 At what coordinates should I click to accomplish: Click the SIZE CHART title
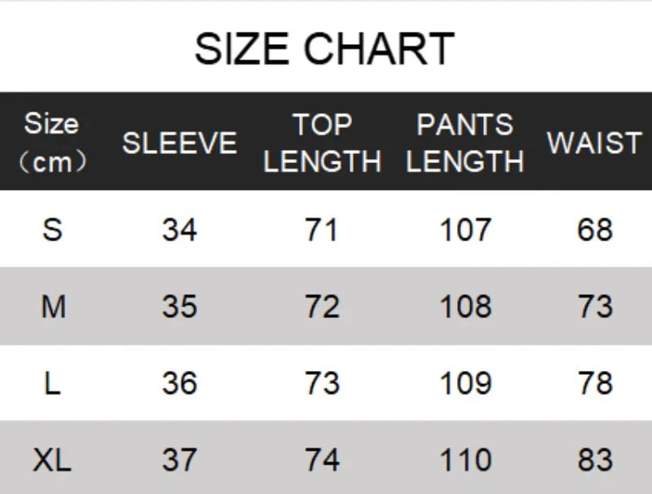point(324,49)
